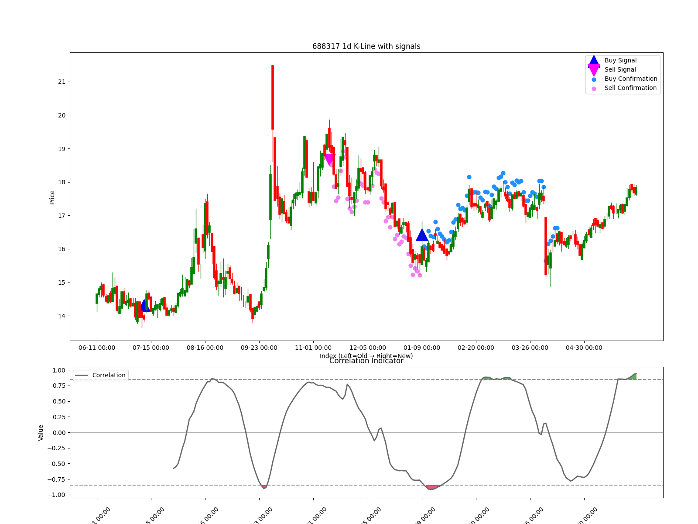
Task: Select the magenta sell triangle on the chart
Action: click(329, 160)
